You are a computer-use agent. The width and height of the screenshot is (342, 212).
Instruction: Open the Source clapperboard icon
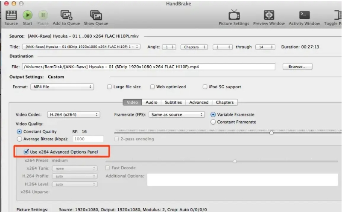tap(11, 15)
